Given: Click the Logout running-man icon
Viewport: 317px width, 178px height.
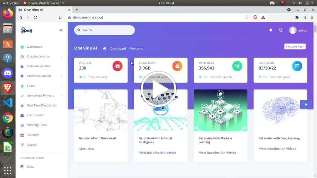Looking at the screenshot, I should tap(22, 145).
